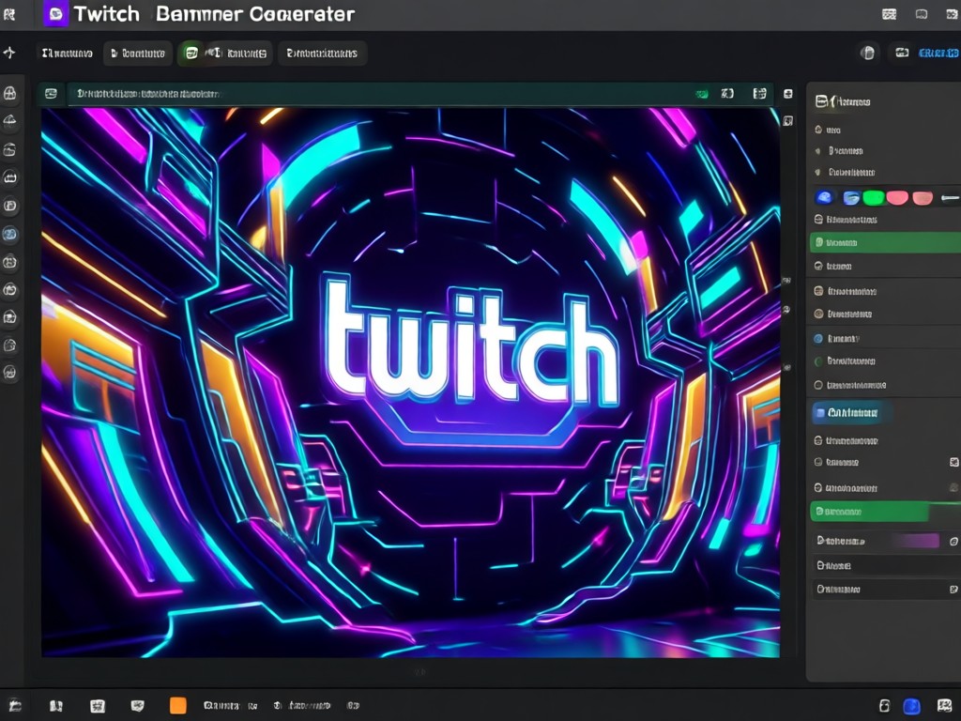Image resolution: width=961 pixels, height=721 pixels.
Task: Open the first tab in the top tab row
Action: click(67, 54)
